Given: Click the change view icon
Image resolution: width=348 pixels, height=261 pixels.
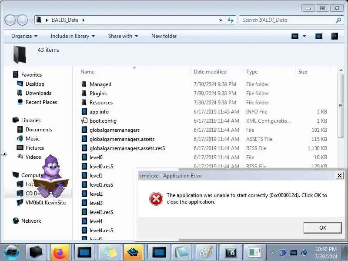Looking at the screenshot, I should click(x=295, y=36).
